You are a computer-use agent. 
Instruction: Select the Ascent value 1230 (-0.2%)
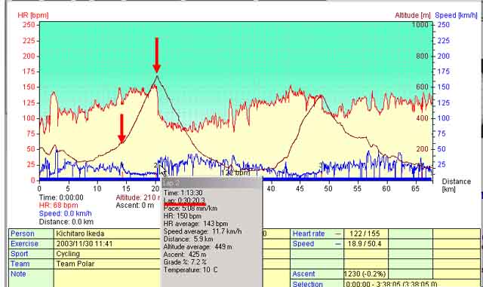tap(365, 273)
